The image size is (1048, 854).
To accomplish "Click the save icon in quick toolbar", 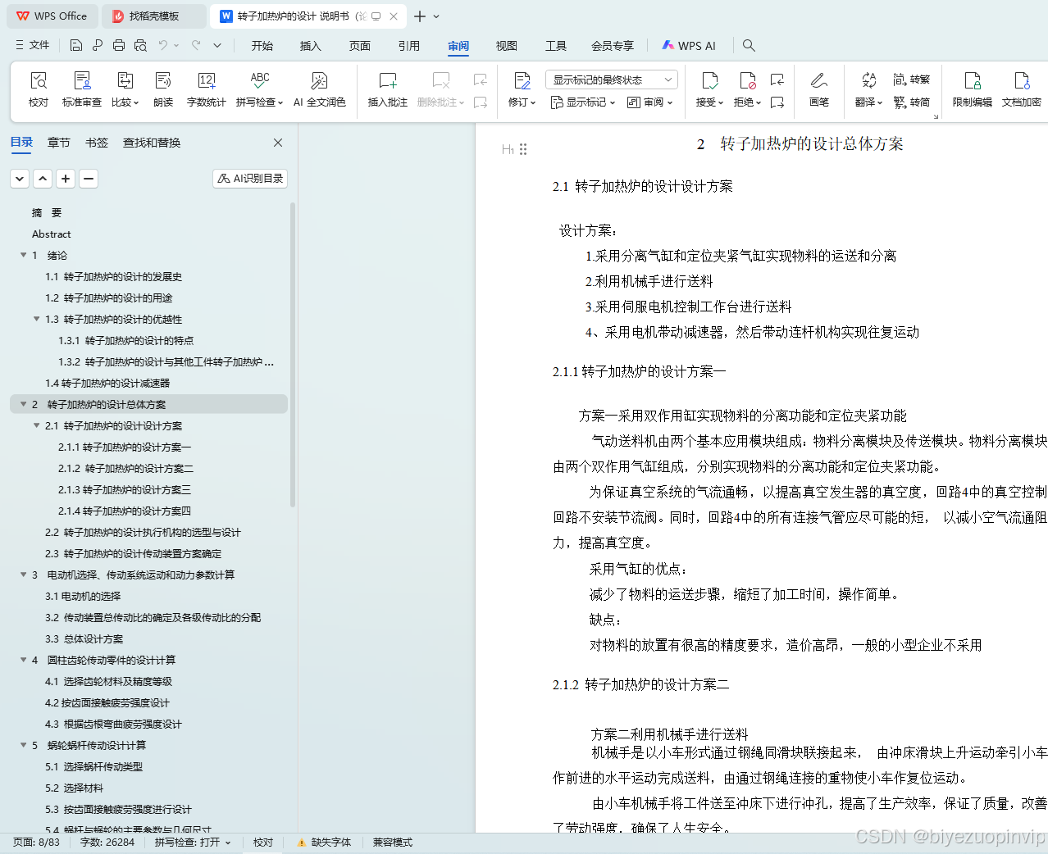I will coord(76,45).
